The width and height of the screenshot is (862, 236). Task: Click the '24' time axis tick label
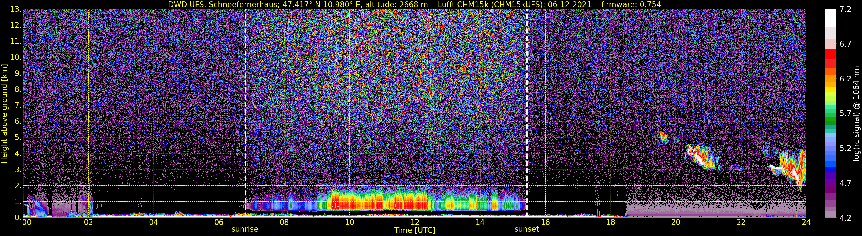pyautogui.click(x=806, y=222)
